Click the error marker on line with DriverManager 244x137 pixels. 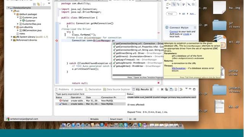(57, 41)
